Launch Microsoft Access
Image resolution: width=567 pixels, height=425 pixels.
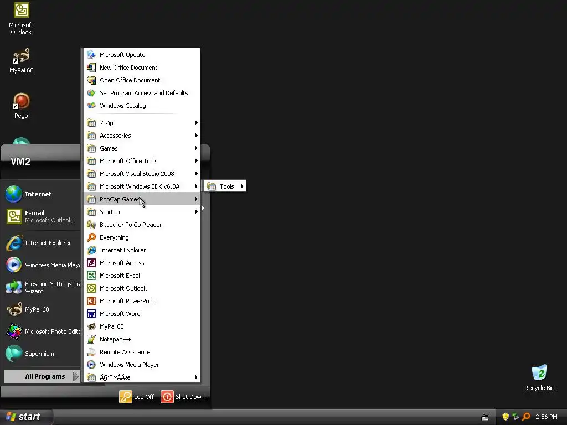tap(141, 263)
